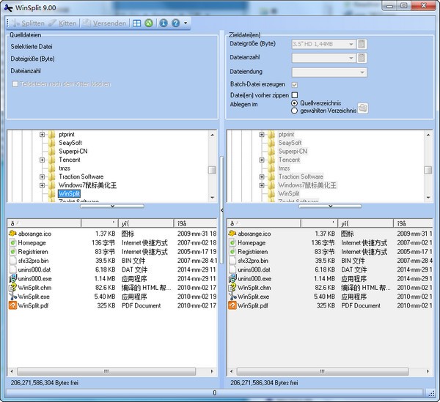Expand ptprint folder in left tree

(x=42, y=135)
